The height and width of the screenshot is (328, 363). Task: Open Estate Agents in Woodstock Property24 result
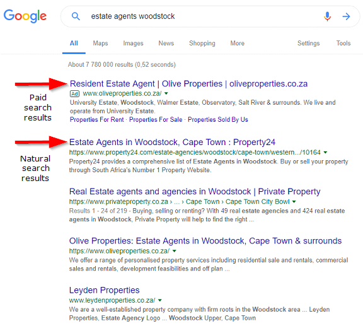(172, 142)
